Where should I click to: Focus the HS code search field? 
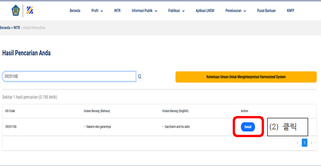pyautogui.click(x=69, y=77)
